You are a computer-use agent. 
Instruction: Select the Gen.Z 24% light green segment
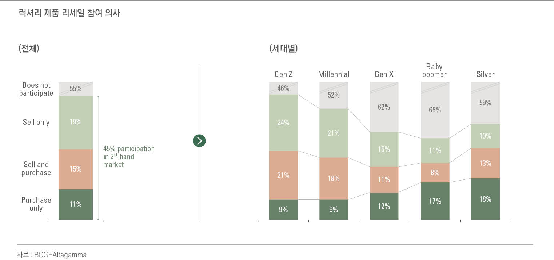[283, 123]
